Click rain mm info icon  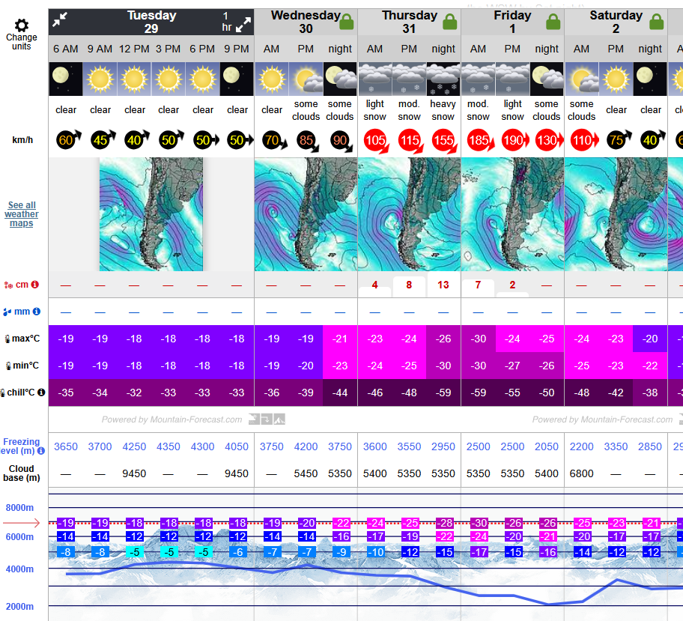[x=36, y=312]
